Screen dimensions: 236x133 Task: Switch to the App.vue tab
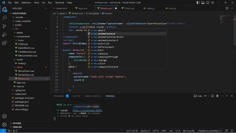click(83, 8)
